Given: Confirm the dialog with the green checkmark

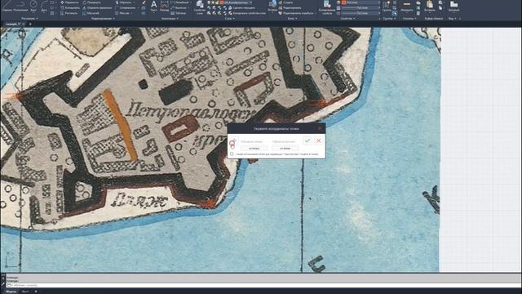Looking at the screenshot, I should pos(307,140).
